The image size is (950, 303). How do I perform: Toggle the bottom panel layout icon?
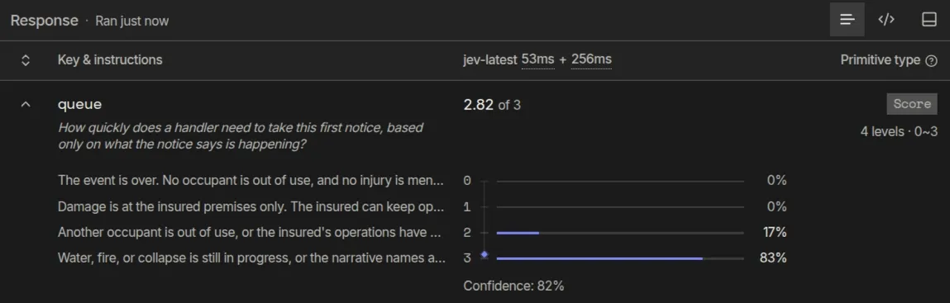click(x=929, y=20)
